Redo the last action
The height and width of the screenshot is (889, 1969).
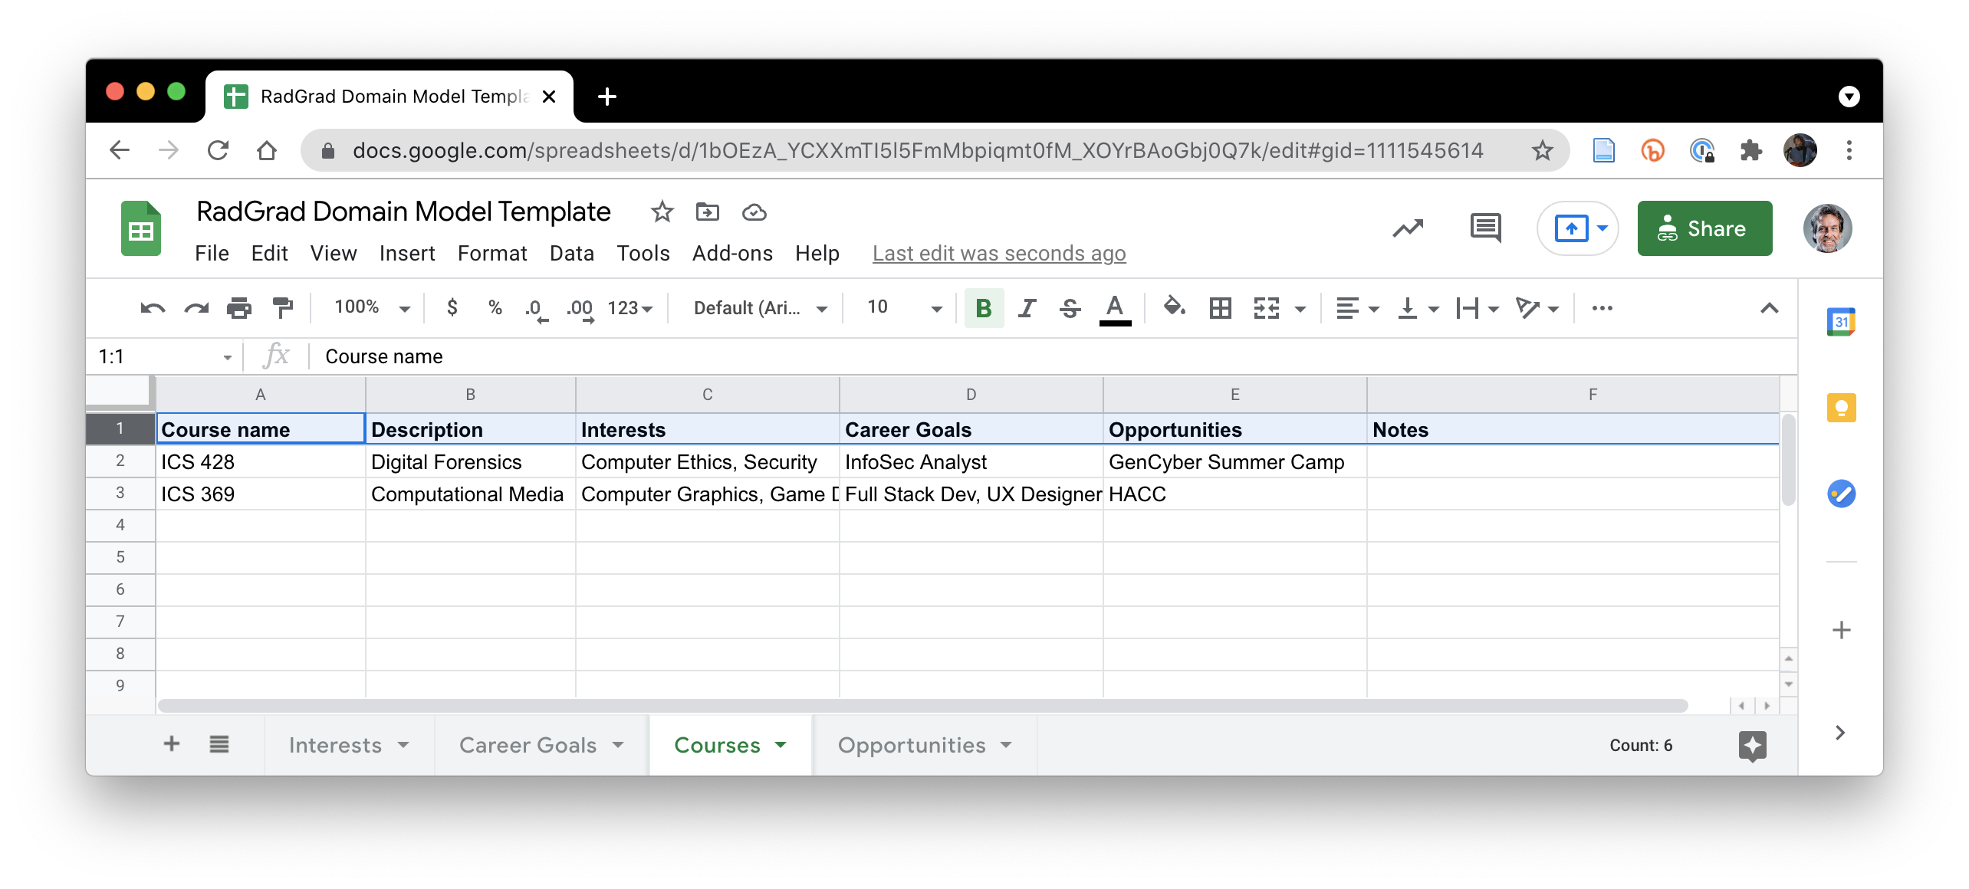pos(196,308)
